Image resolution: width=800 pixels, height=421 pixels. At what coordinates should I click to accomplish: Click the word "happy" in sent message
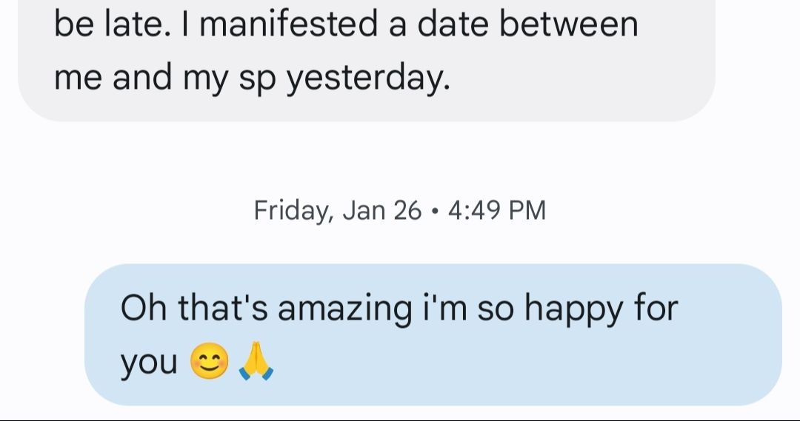(573, 309)
